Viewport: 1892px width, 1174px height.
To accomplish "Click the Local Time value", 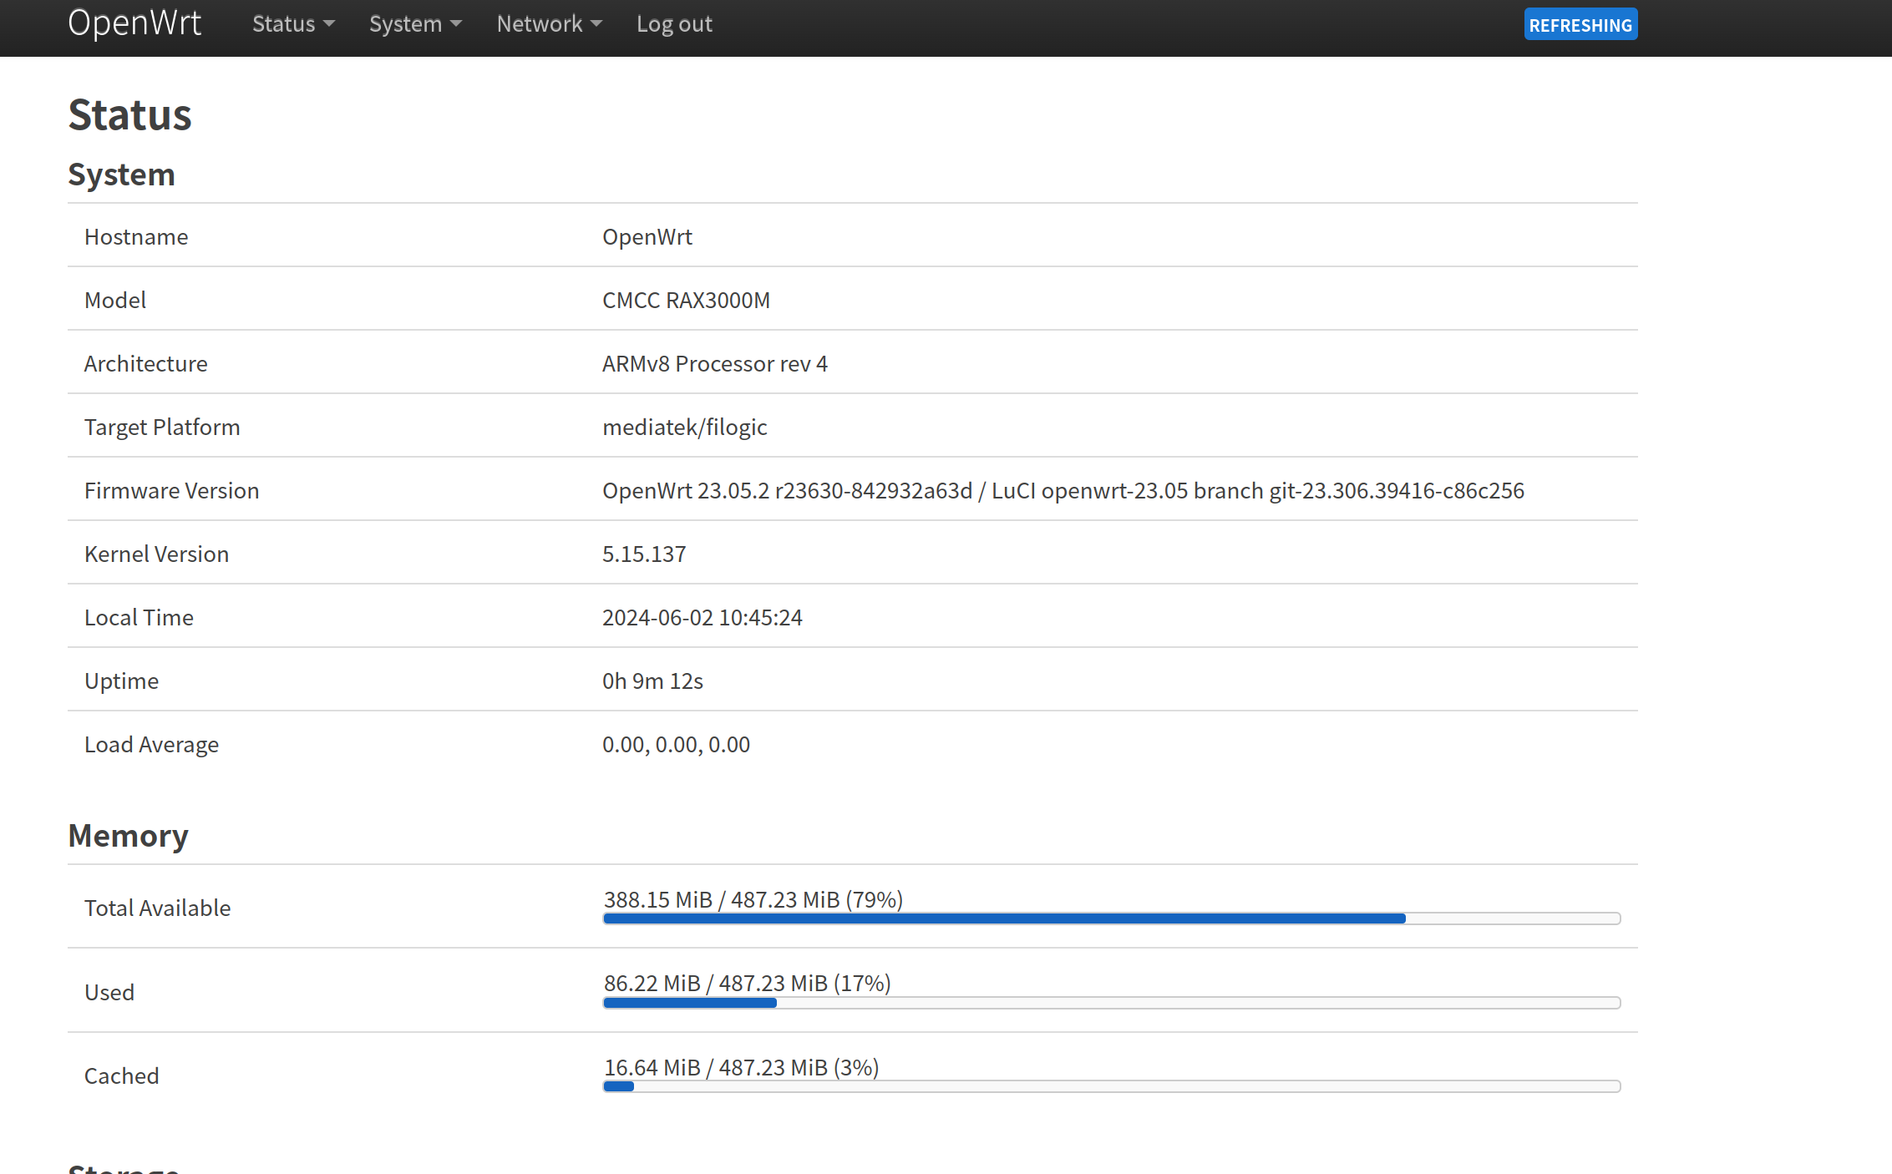I will tap(702, 618).
